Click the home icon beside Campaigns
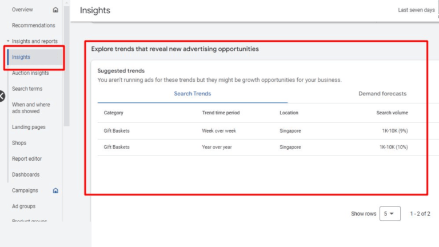Image resolution: width=439 pixels, height=247 pixels. tap(55, 191)
